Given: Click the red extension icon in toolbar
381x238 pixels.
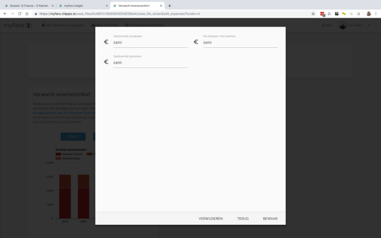Looking at the screenshot, I should click(322, 14).
